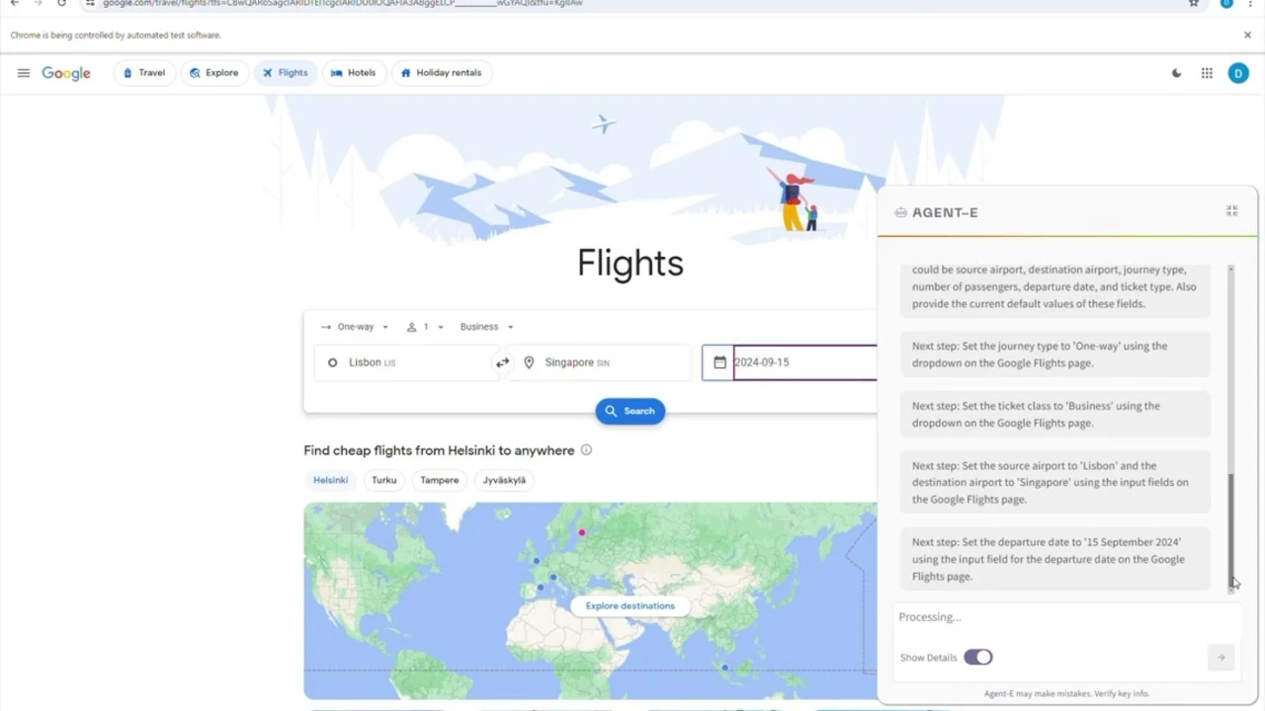This screenshot has width=1265, height=711.
Task: Open the Google main menu hamburger icon
Action: (24, 73)
